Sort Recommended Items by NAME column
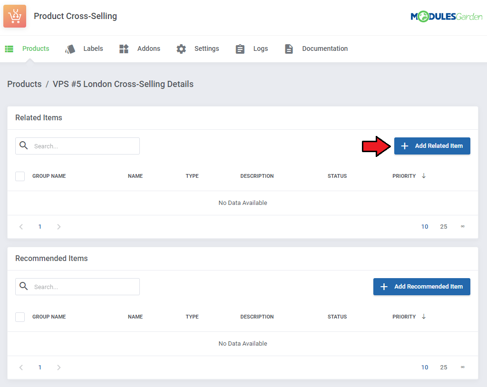This screenshot has width=487, height=387. pyautogui.click(x=136, y=317)
